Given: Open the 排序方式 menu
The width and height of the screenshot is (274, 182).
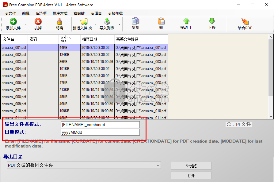Looking at the screenshot, I should [x=60, y=13].
